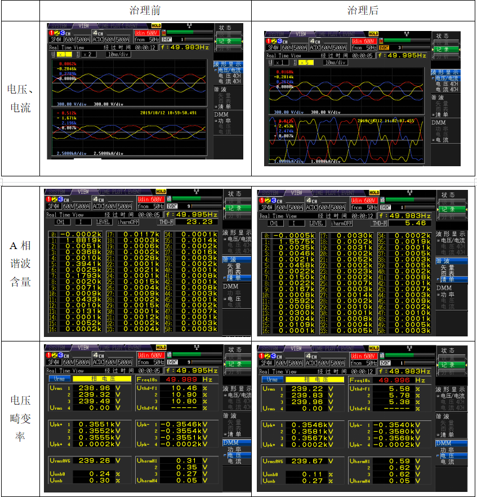Click green memory bar on 治理后 waveform screen
The height and width of the screenshot is (497, 477).
coord(398,40)
